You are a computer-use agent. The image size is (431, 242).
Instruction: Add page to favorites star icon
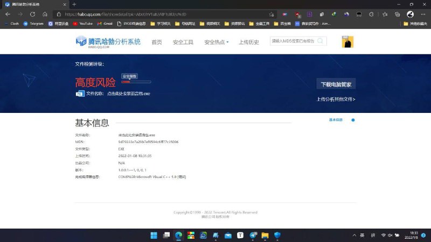click(x=272, y=15)
